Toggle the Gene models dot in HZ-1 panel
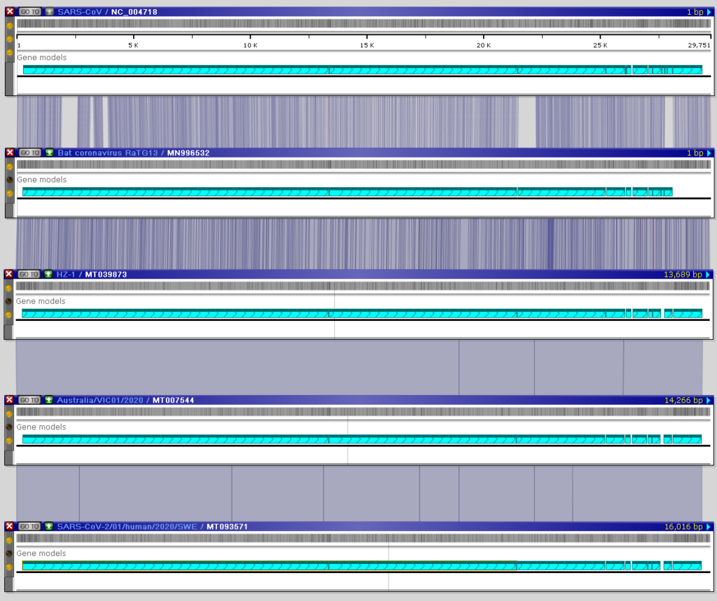 8,315
